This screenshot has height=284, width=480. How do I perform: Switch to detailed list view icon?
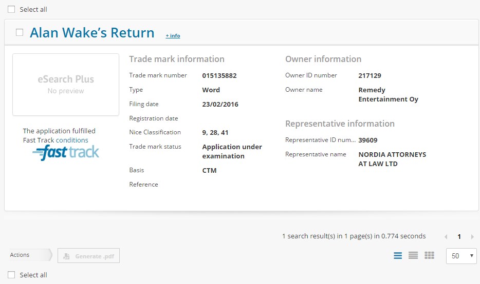pos(398,255)
